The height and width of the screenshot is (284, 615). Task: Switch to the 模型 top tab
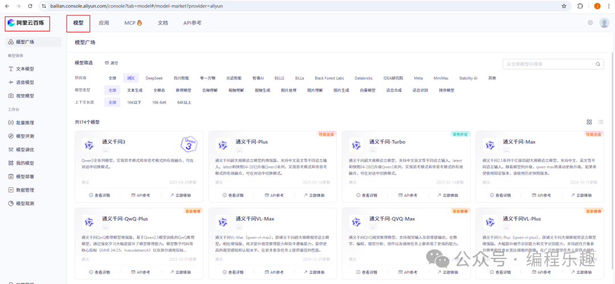pyautogui.click(x=79, y=23)
